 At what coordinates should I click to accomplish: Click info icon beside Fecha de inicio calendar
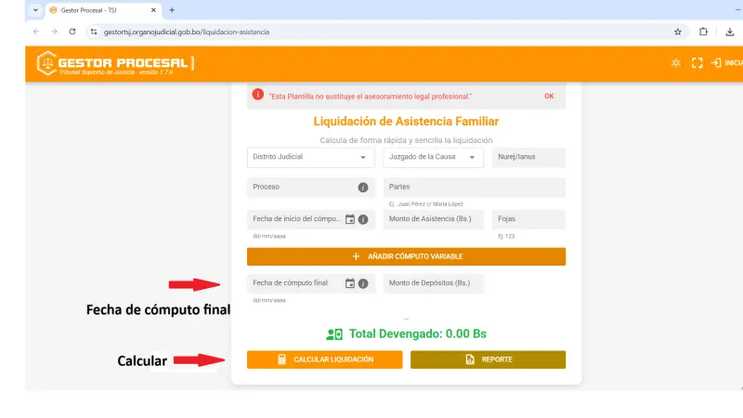coord(363,220)
